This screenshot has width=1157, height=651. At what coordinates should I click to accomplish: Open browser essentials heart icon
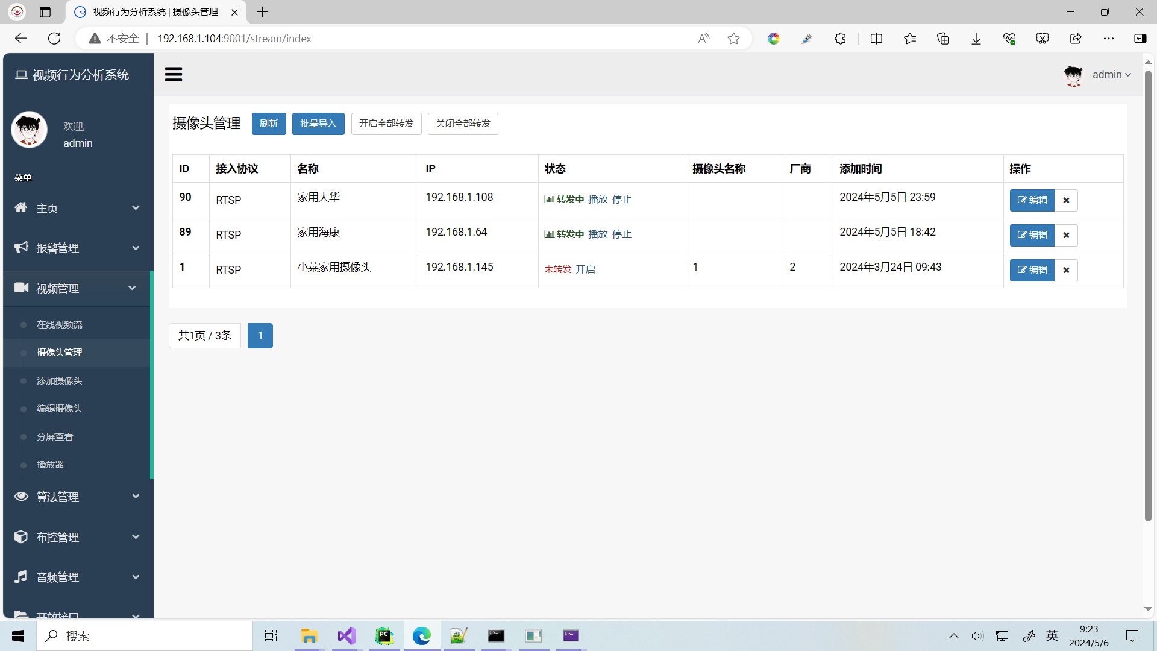click(x=1009, y=39)
